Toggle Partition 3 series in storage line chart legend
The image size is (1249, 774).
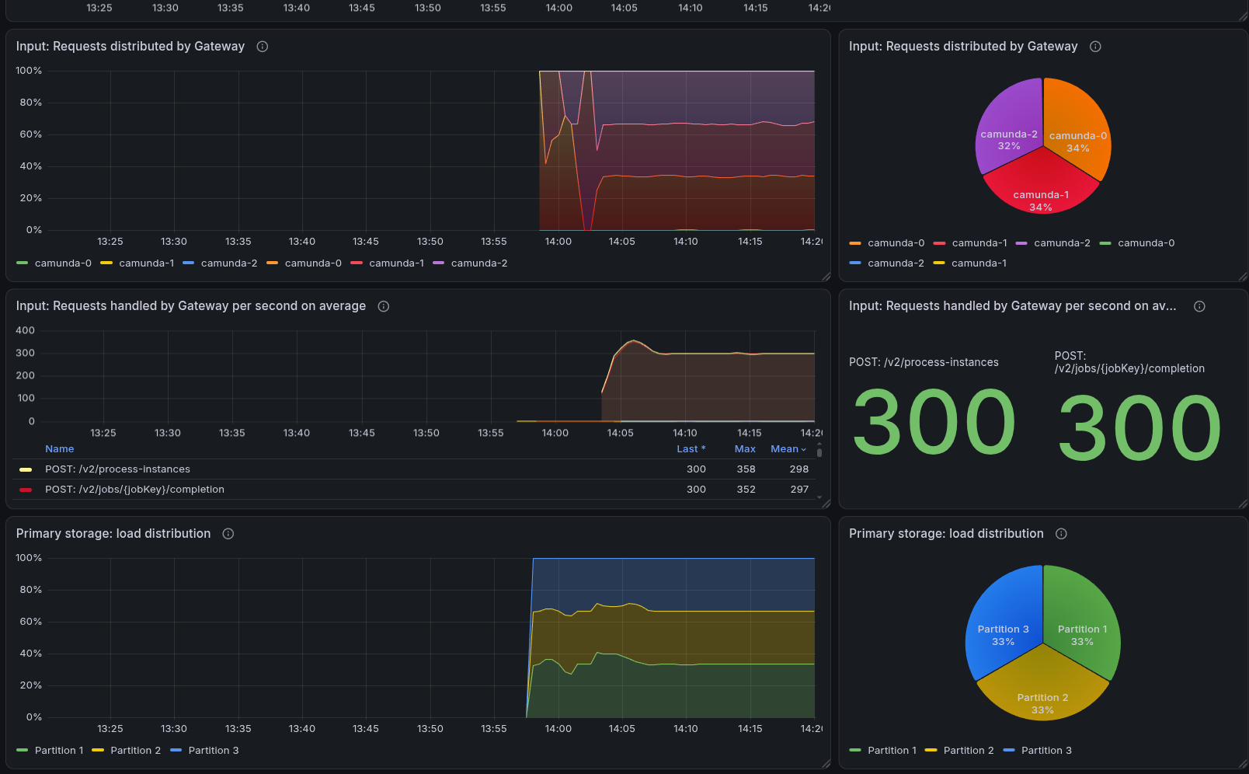pos(214,751)
